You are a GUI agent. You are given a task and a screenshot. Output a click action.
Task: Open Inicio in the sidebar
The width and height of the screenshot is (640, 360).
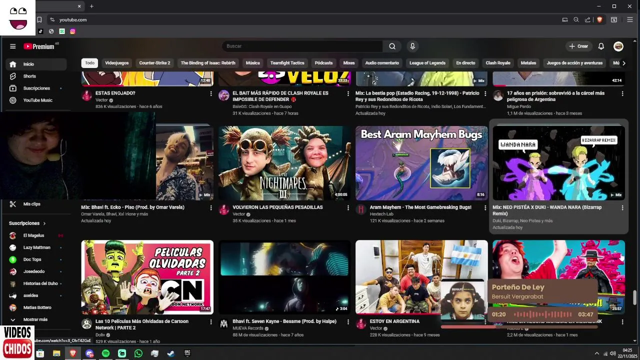36,64
